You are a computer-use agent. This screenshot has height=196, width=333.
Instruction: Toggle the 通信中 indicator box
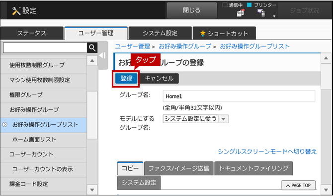[225, 5]
